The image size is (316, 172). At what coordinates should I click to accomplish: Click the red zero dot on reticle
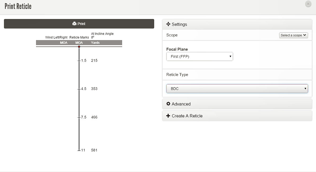click(x=79, y=47)
